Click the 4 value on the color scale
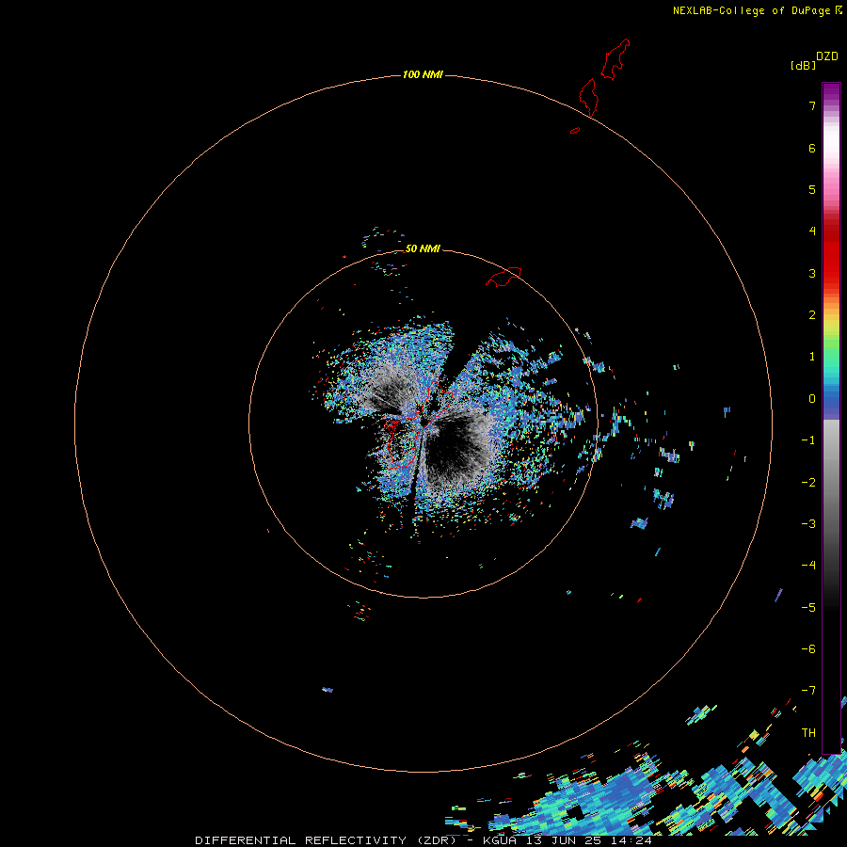Screen dimensions: 847x847 812,231
